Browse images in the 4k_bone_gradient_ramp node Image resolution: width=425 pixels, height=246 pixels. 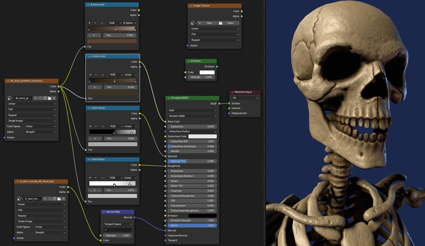pos(10,98)
